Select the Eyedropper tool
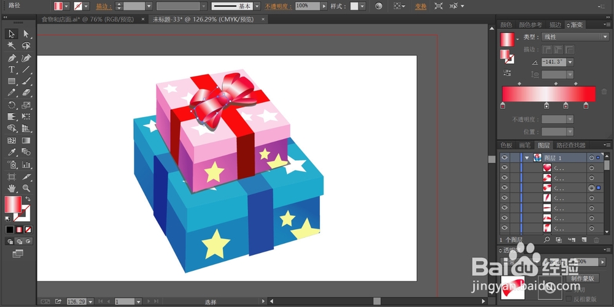 (11, 152)
